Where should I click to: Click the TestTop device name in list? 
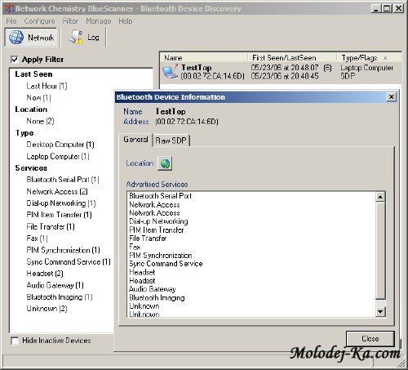click(197, 67)
